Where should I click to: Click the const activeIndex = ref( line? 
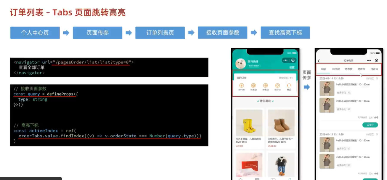[45, 130]
